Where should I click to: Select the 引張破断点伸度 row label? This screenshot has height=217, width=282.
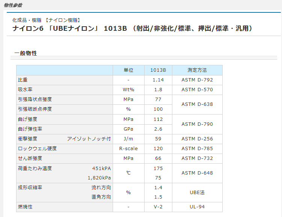(x=35, y=109)
